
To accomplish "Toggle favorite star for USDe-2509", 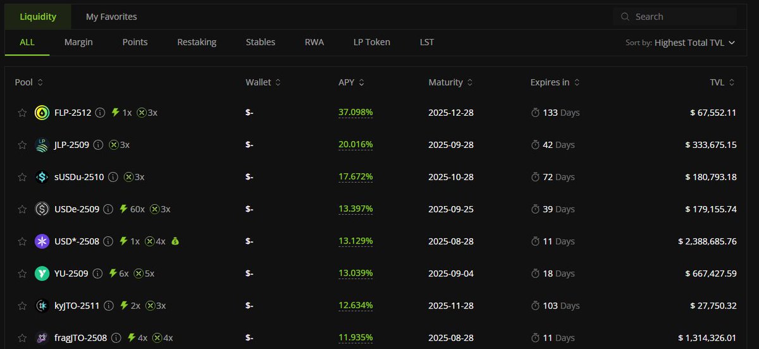I will click(22, 209).
